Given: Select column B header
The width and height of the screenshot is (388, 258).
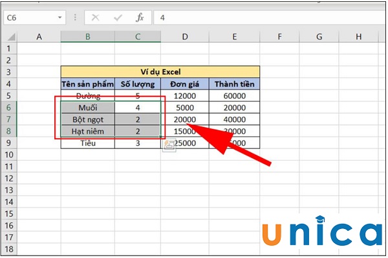Looking at the screenshot, I should [x=87, y=37].
